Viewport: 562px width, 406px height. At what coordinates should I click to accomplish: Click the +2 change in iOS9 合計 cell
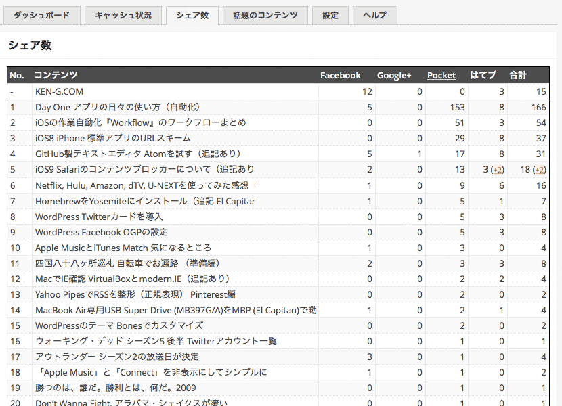(x=540, y=169)
